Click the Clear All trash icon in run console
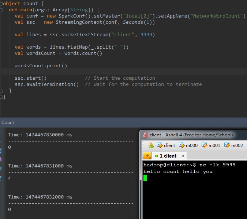The image size is (247, 219). pos(1,178)
